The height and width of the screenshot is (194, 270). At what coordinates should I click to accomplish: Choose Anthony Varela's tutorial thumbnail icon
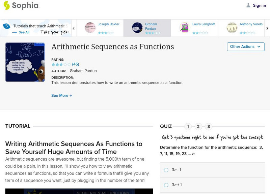(232, 28)
